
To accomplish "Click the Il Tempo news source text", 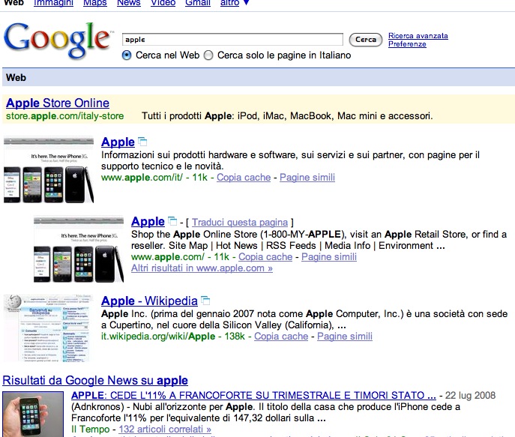I will point(90,429).
